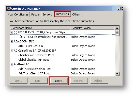134x97 pixels.
Task: Select AddTrust Class 1 CA Root certificate
Action: [x=34, y=73]
